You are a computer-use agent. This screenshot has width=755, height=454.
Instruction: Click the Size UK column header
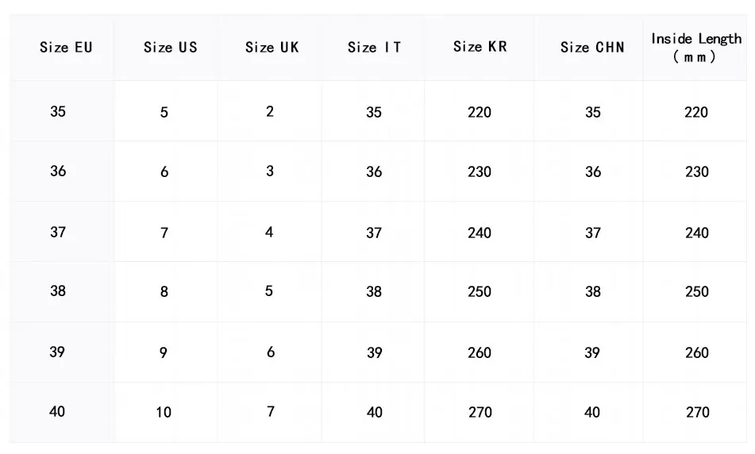(272, 47)
